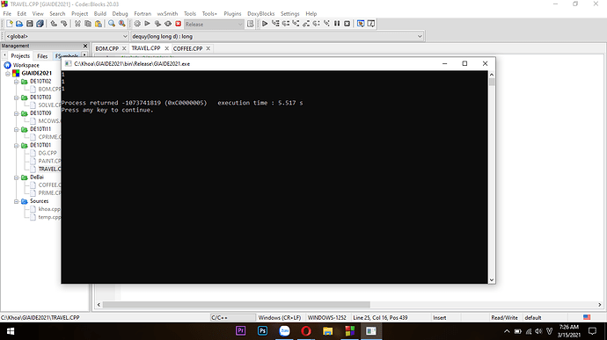Click the Build and run icon

pos(157,24)
